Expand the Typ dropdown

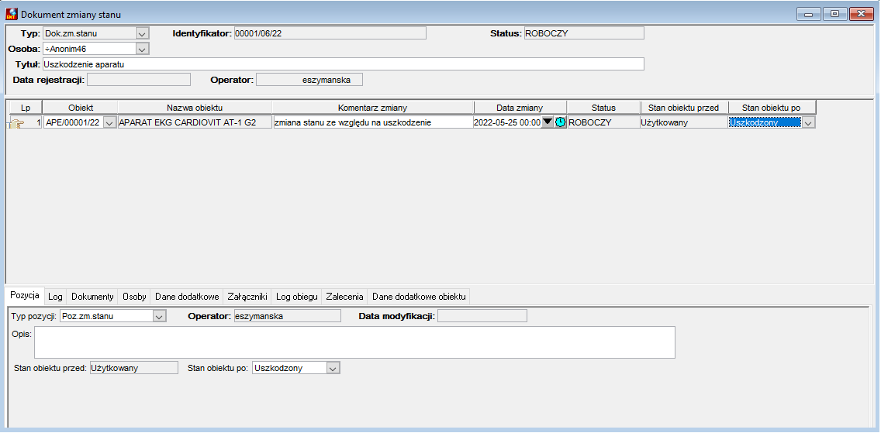(143, 33)
